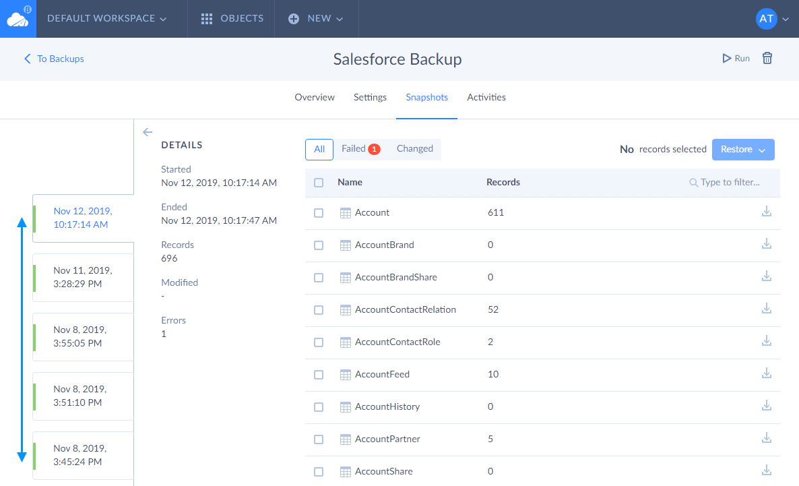Download the Account object data

767,211
